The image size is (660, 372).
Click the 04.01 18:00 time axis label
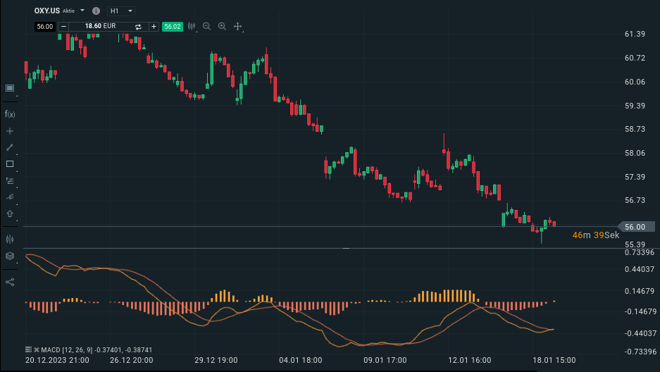301,360
